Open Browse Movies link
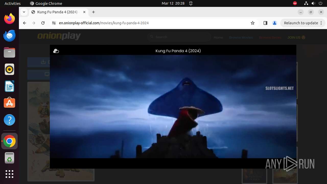 click(241, 37)
